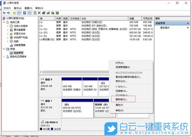Screen dimensions: 192x137
Task: Select 性能 in the tree
Action: tap(16, 41)
